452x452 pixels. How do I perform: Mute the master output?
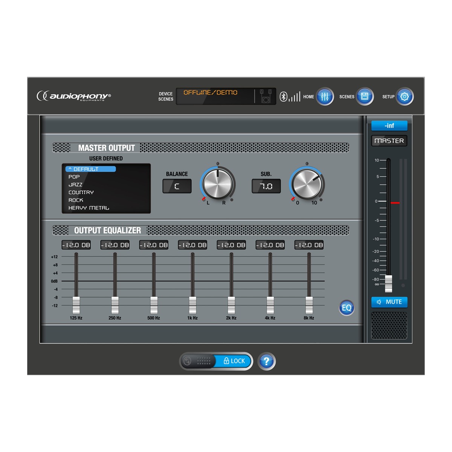tap(389, 302)
